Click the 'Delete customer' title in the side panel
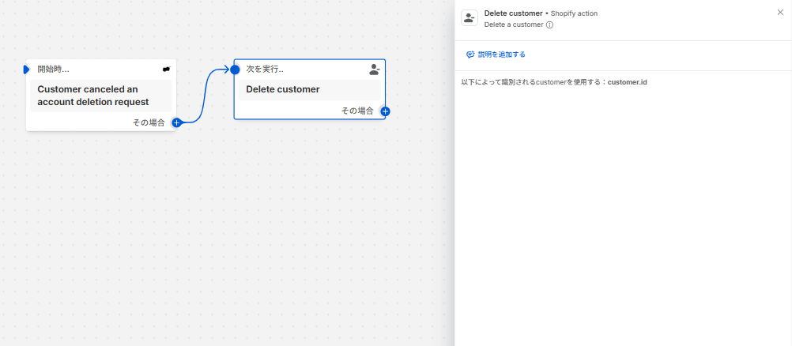792x346 pixels. coord(513,13)
